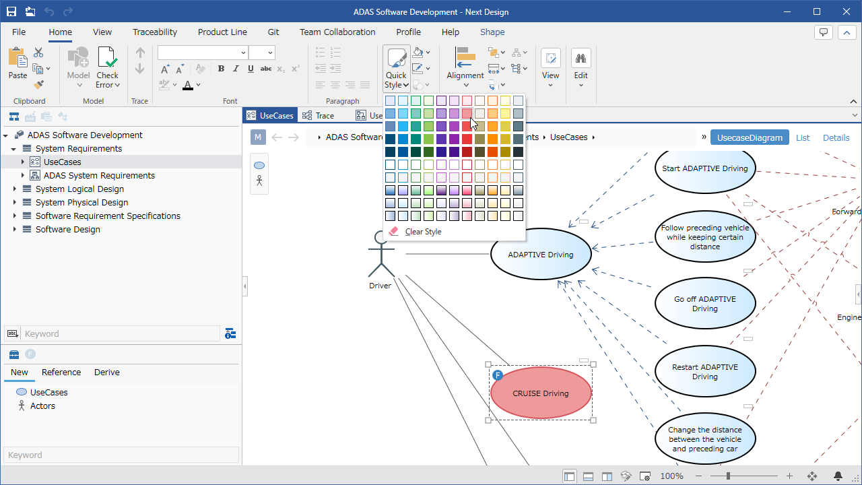Image resolution: width=862 pixels, height=485 pixels.
Task: Click the Paste clipboard icon
Action: coord(18,58)
